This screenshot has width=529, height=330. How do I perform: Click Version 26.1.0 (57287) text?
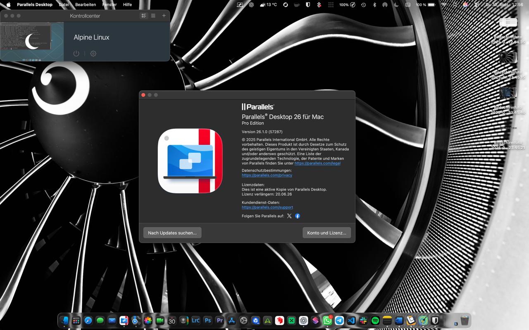(x=262, y=132)
